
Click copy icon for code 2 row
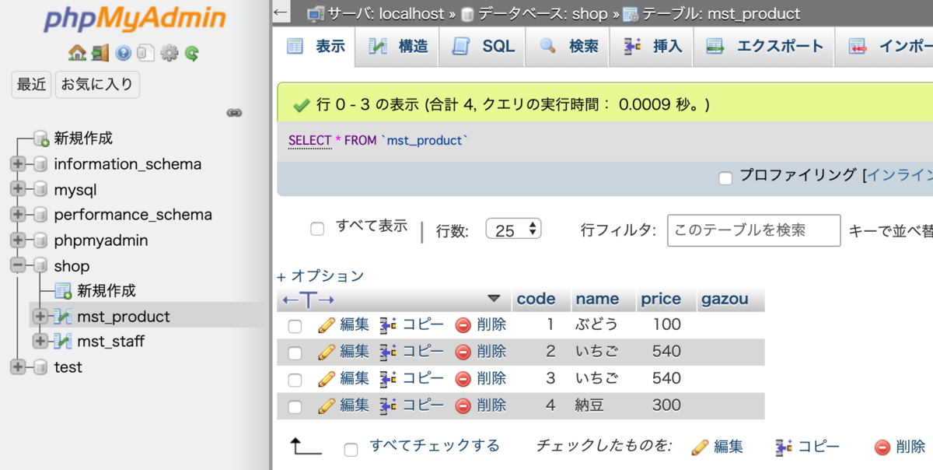click(388, 352)
